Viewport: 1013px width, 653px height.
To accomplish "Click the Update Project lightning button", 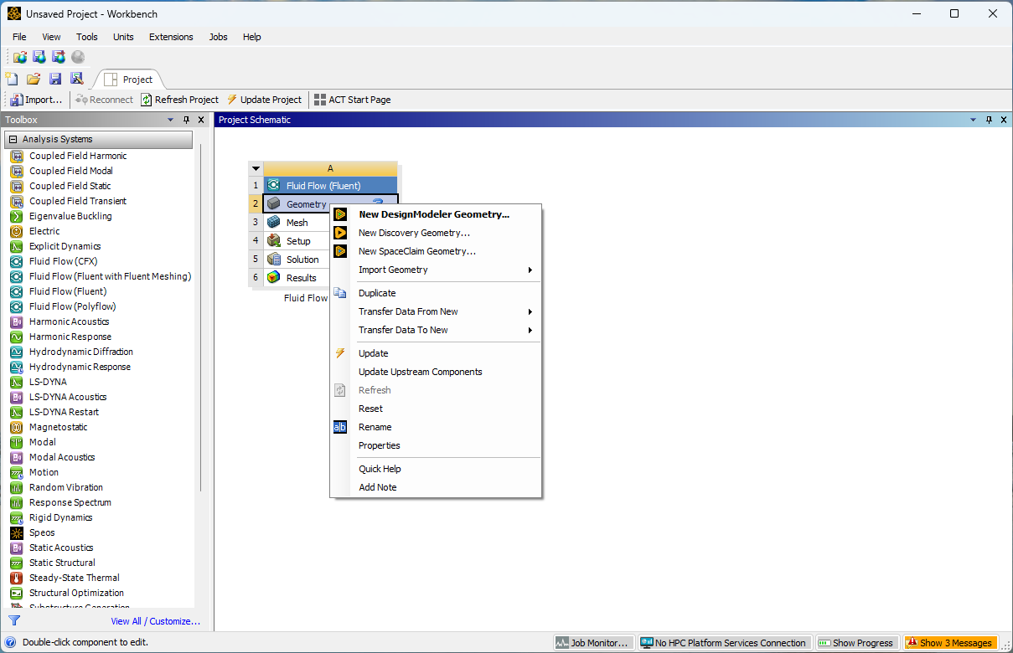I will click(264, 100).
